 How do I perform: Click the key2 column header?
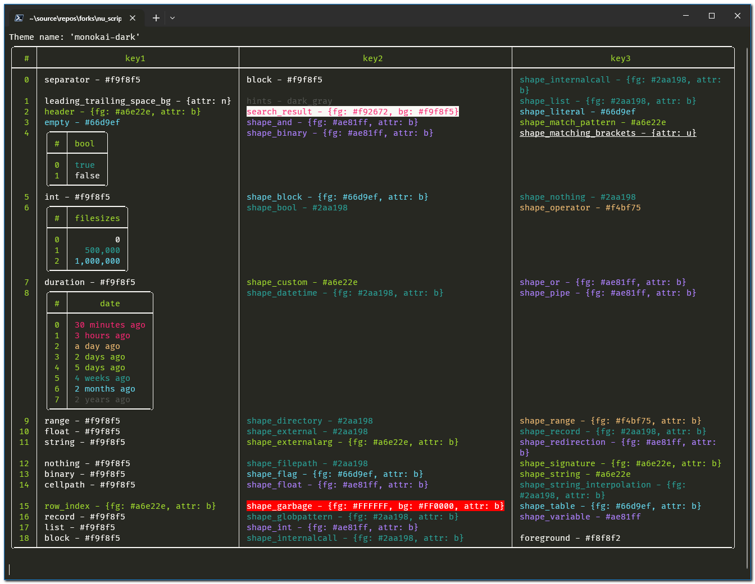373,58
